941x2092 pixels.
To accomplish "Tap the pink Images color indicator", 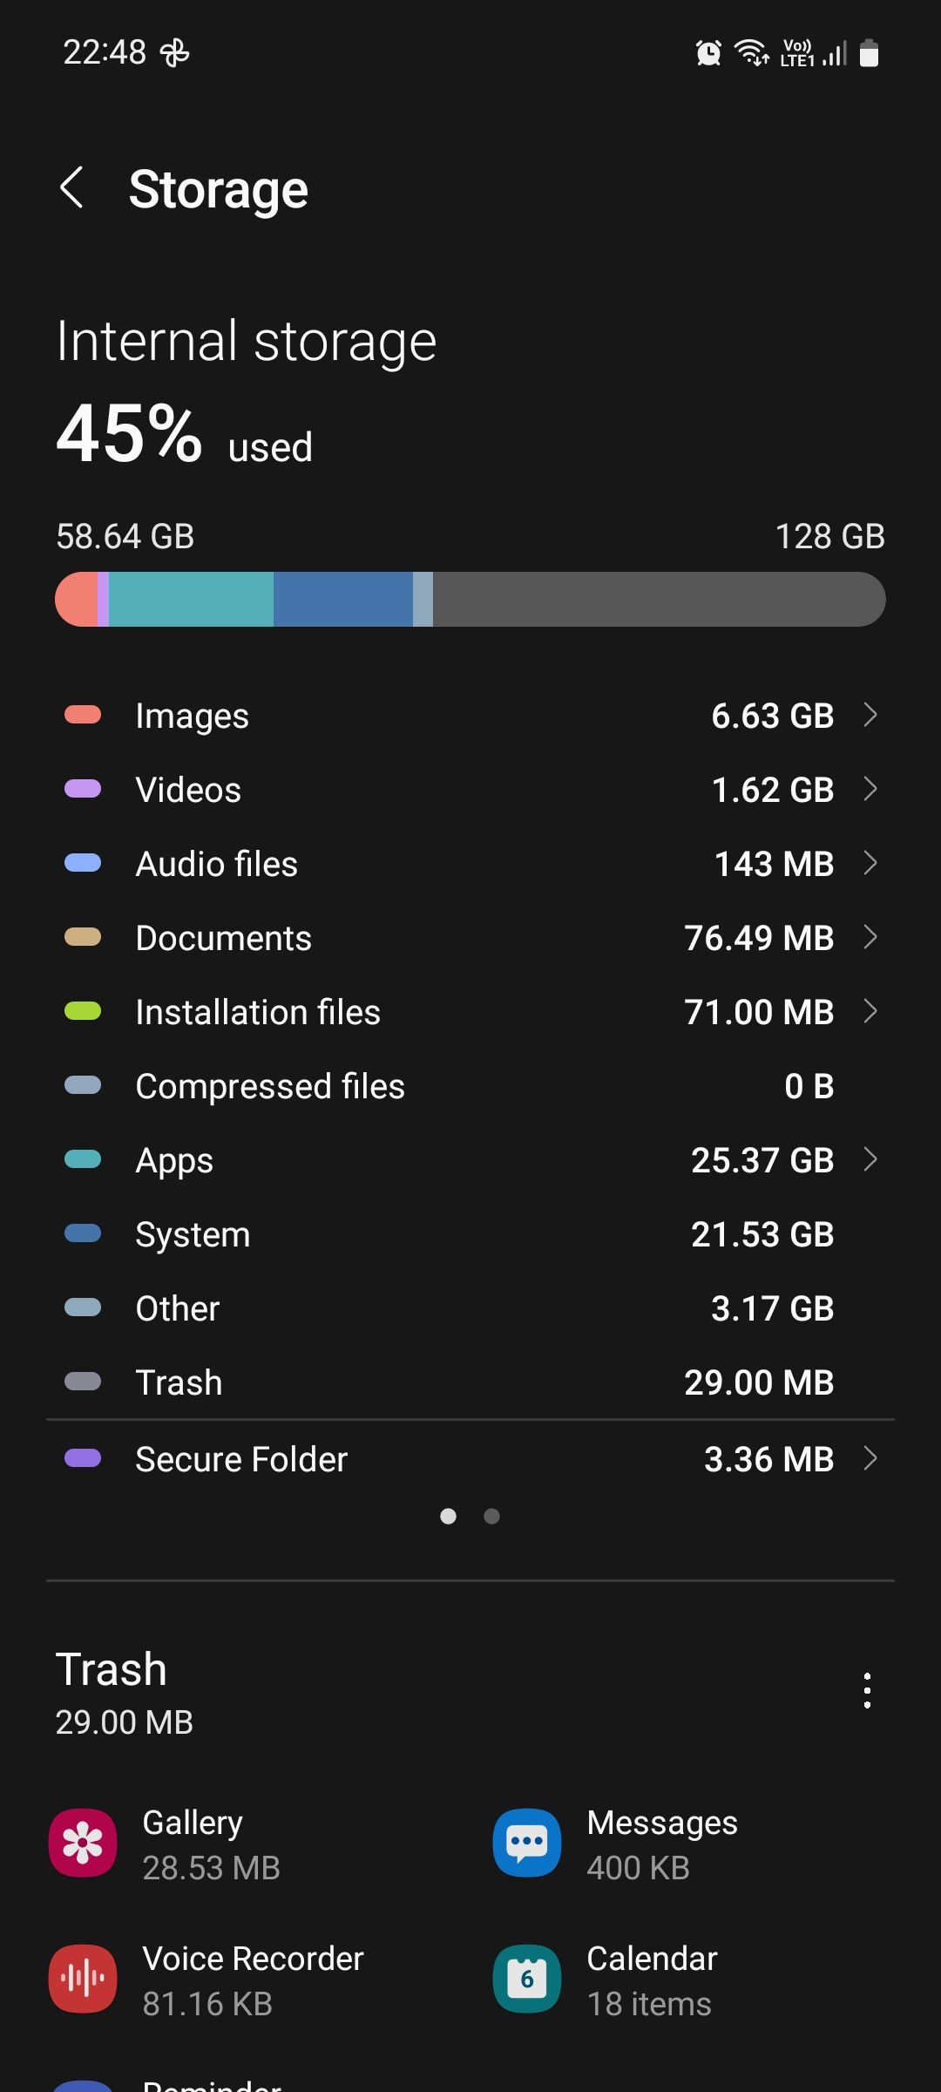I will [x=83, y=716].
